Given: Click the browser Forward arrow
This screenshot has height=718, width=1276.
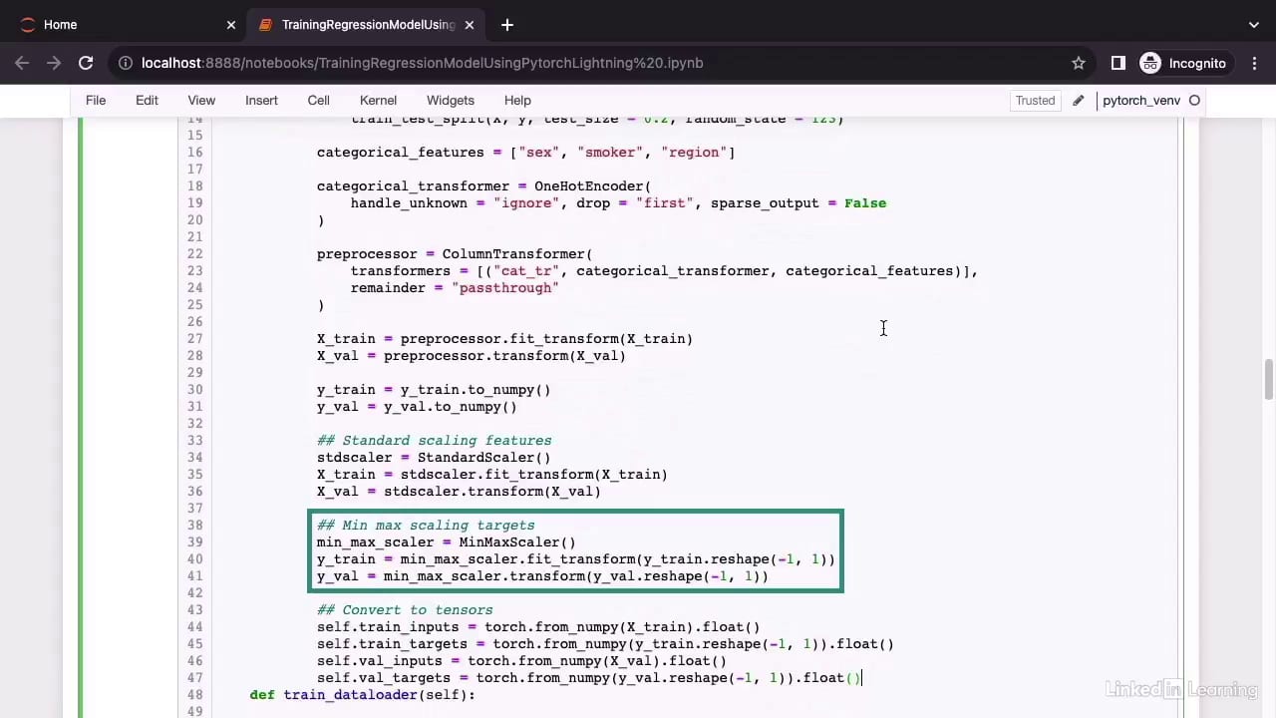Looking at the screenshot, I should 54,63.
